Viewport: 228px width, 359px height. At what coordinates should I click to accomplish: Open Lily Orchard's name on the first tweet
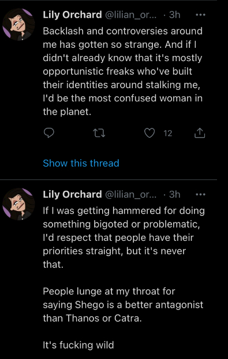point(72,15)
